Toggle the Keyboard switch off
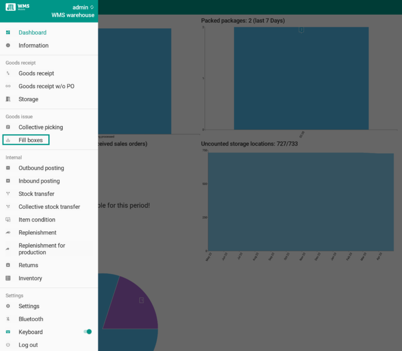Viewport: 402px width, 351px height. 88,332
